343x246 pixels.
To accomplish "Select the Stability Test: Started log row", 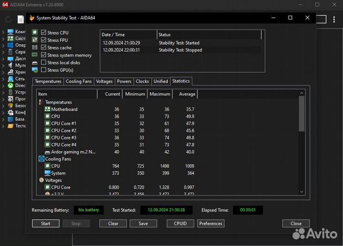I will point(181,43).
